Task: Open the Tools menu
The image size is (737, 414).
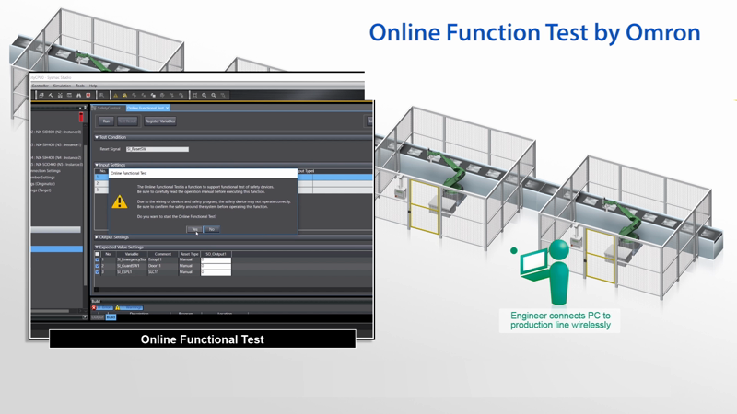Action: click(x=80, y=86)
